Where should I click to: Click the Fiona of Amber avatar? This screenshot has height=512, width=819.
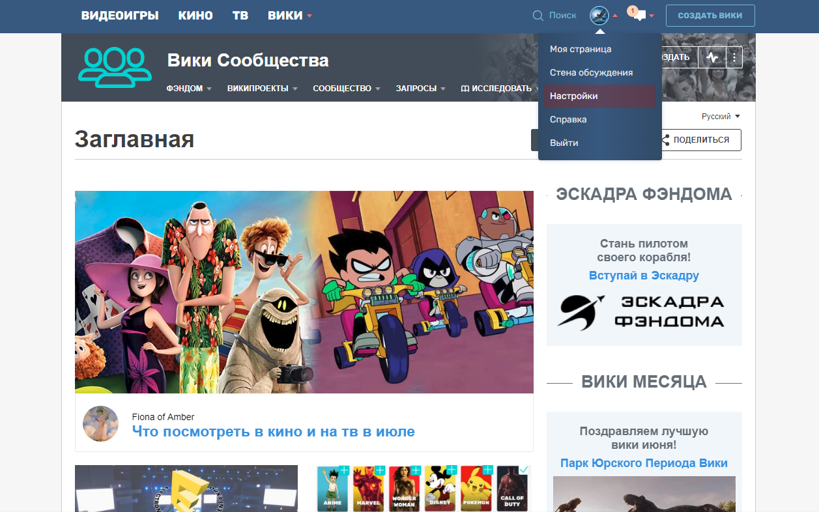101,424
